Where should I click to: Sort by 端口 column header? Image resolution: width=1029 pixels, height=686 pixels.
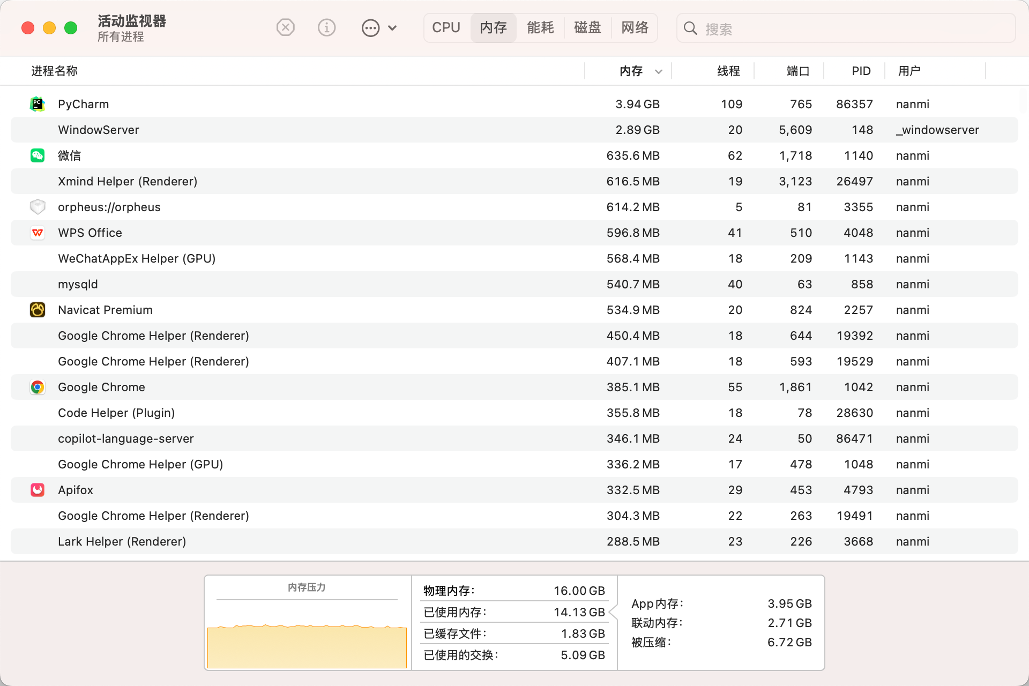coord(797,71)
